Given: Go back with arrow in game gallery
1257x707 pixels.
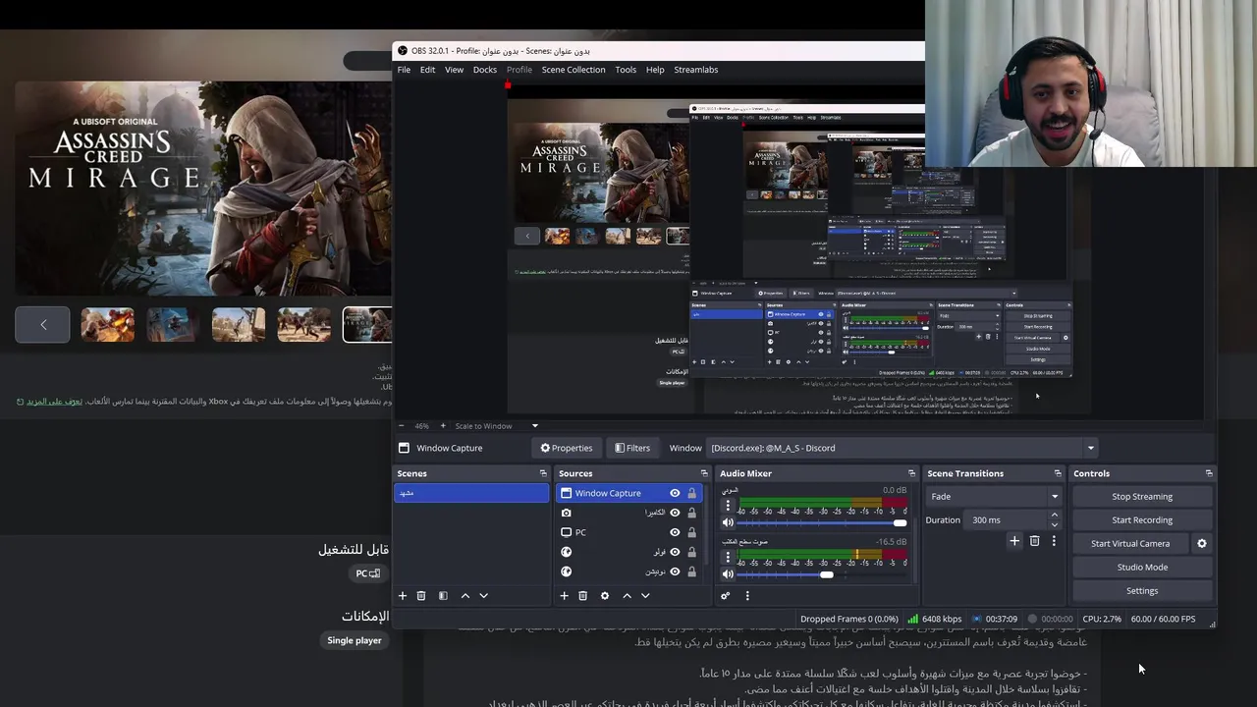Looking at the screenshot, I should 42,324.
